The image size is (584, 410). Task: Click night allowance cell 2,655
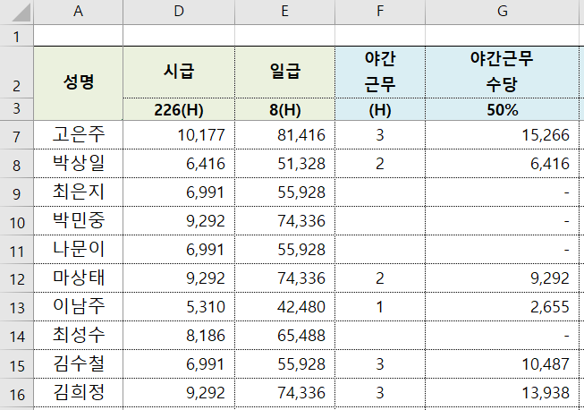point(503,307)
